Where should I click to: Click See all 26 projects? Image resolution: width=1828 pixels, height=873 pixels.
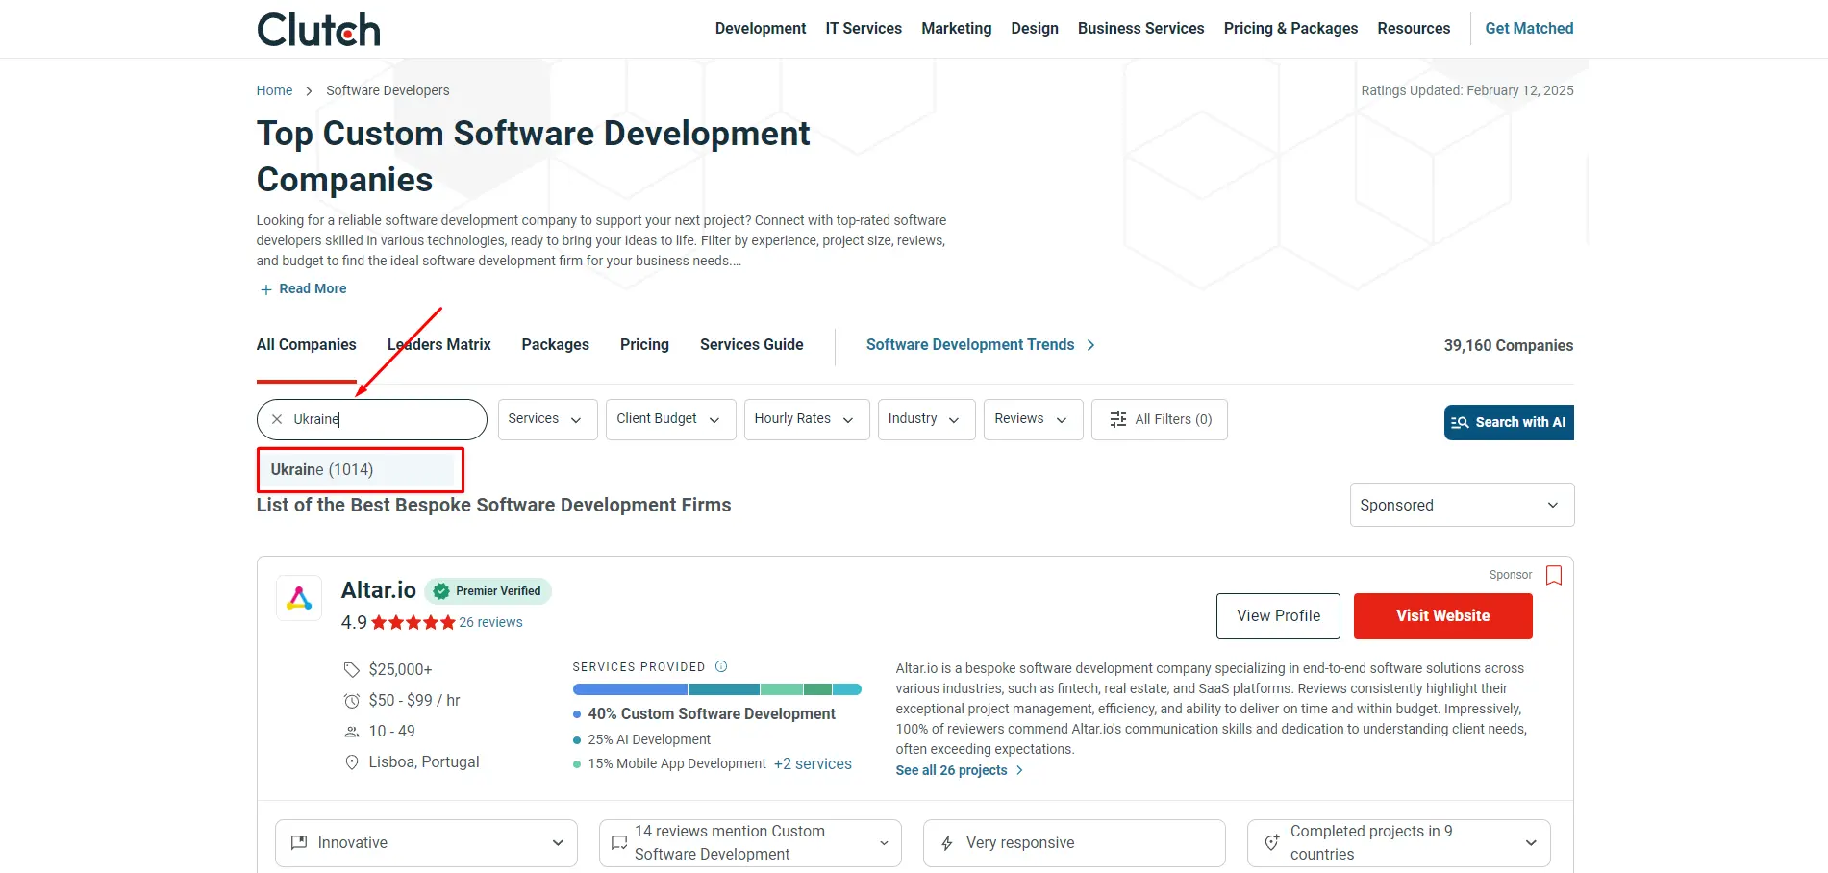[959, 771]
